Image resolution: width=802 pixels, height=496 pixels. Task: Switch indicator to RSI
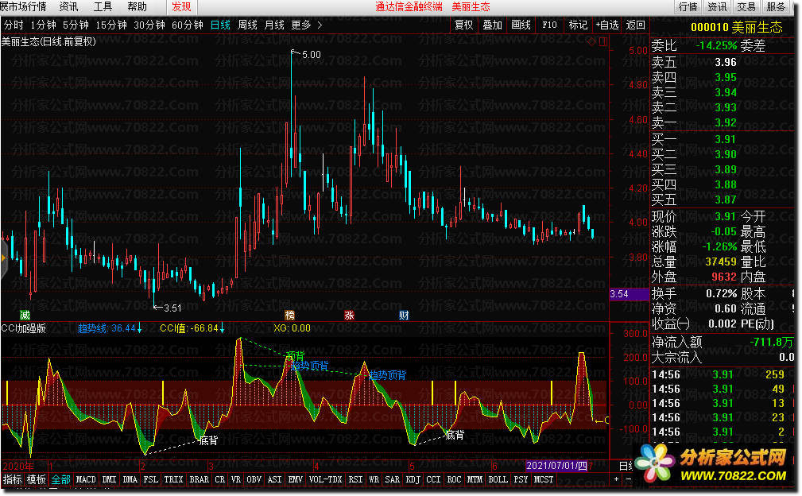tap(355, 479)
